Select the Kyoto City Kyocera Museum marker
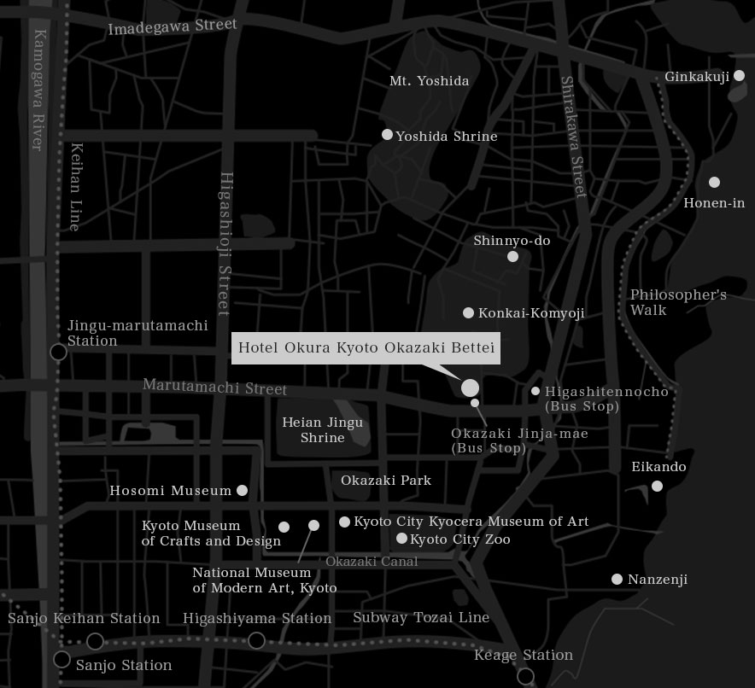This screenshot has width=755, height=688. click(344, 522)
